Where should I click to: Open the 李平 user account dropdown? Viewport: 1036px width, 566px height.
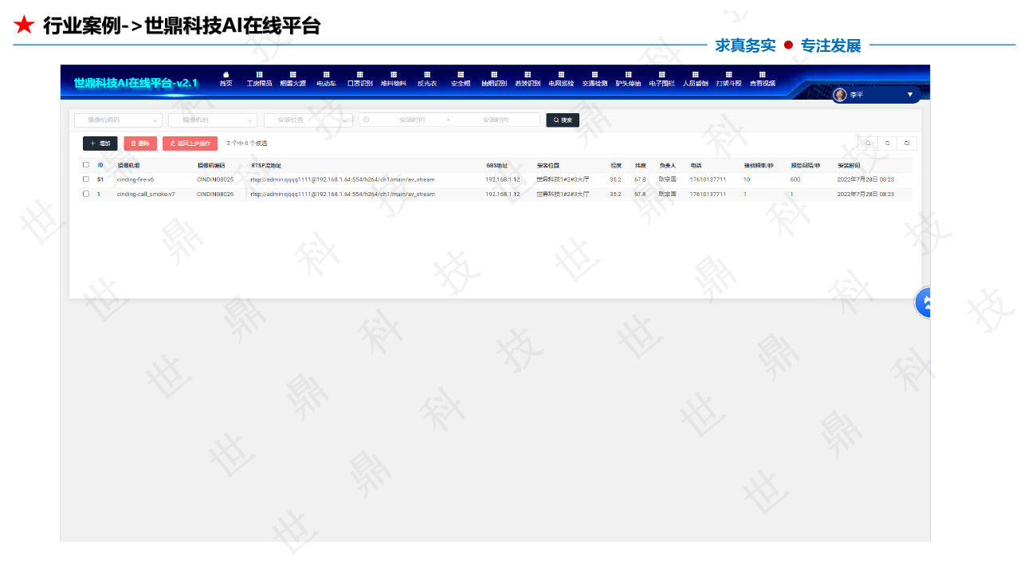[873, 95]
